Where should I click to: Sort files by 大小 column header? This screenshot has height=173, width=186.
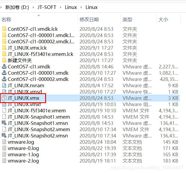click(x=163, y=19)
